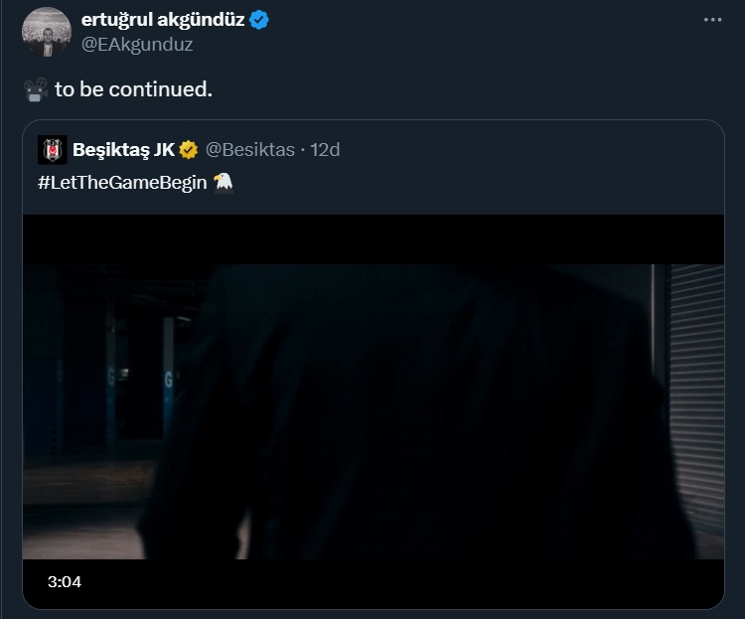
Task: Click the blue verified badge
Action: pyautogui.click(x=260, y=20)
